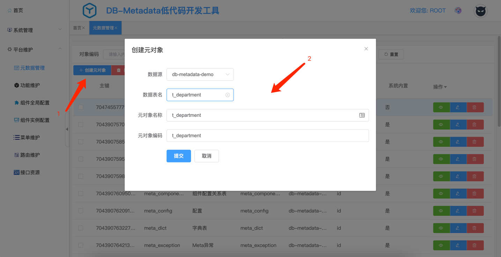This screenshot has height=257, width=501.
Task: Click the clear icon in 数据表名 field
Action: point(228,95)
